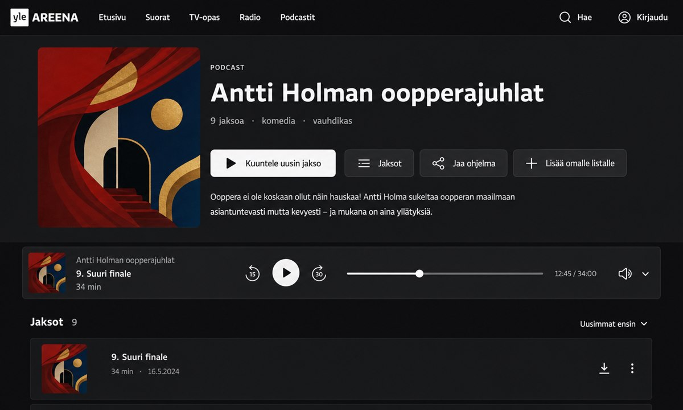Open the Uusimmat ensin sort dropdown
Image resolution: width=683 pixels, height=410 pixels.
click(614, 324)
